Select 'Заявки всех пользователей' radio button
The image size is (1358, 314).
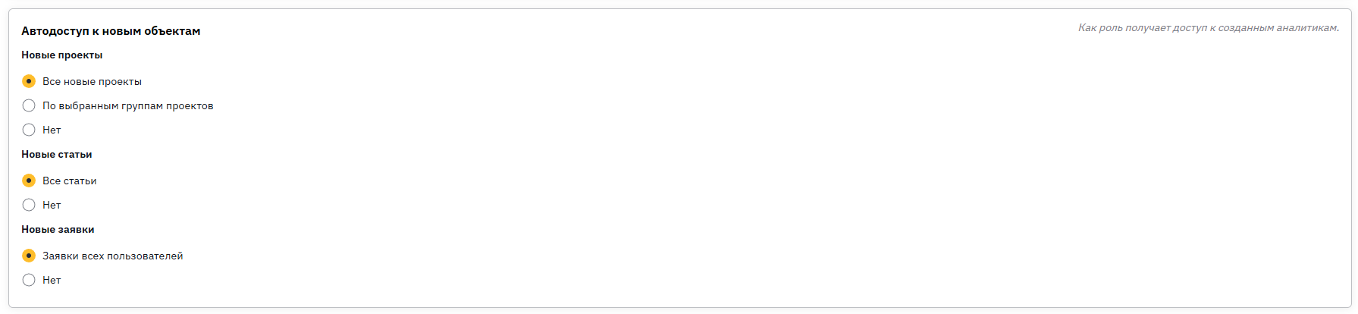[29, 256]
